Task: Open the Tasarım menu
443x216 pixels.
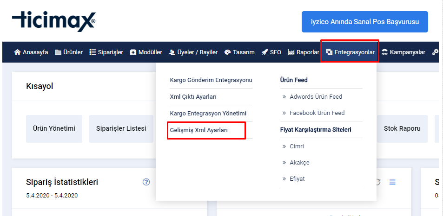Action: coord(239,52)
